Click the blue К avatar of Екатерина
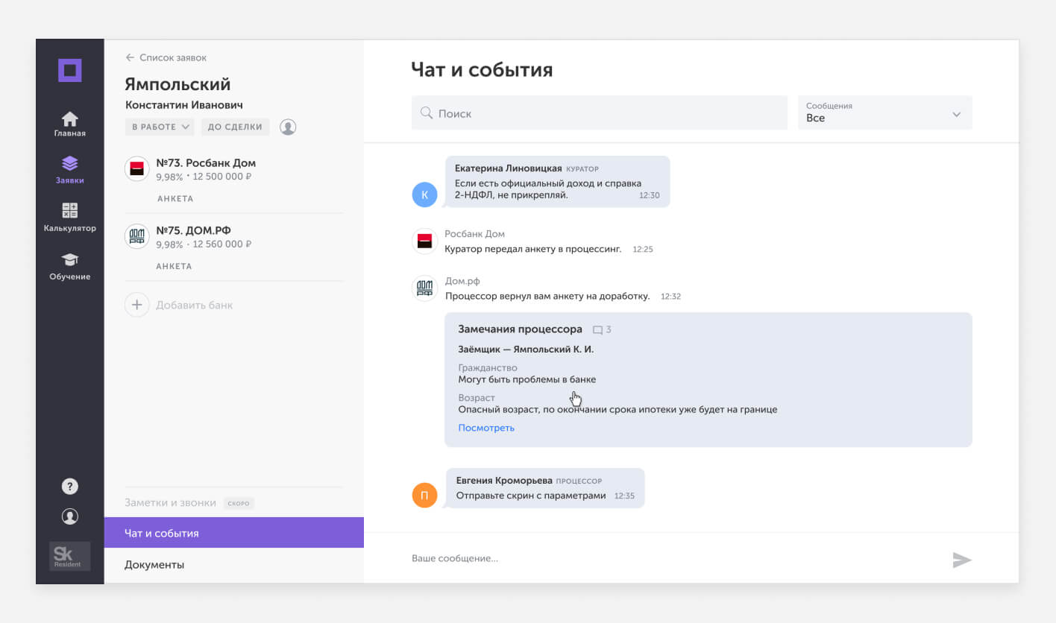The height and width of the screenshot is (623, 1056). pyautogui.click(x=424, y=195)
